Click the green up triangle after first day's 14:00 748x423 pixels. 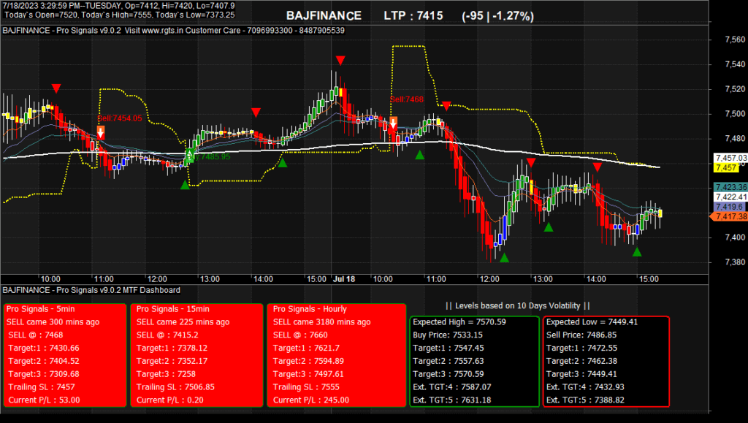[x=283, y=163]
